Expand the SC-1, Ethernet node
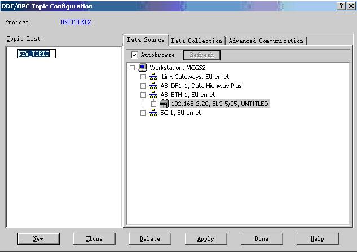Image resolution: width=357 pixels, height=252 pixels. pos(143,113)
